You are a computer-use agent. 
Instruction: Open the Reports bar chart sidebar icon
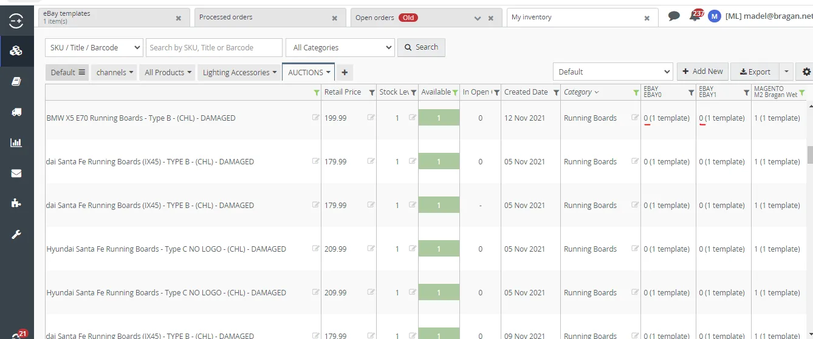[x=16, y=143]
